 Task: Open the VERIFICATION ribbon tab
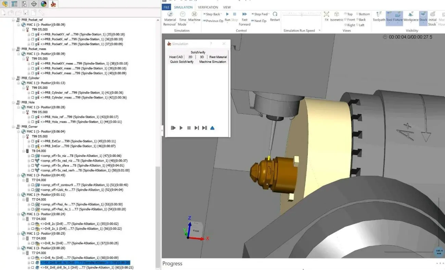208,7
